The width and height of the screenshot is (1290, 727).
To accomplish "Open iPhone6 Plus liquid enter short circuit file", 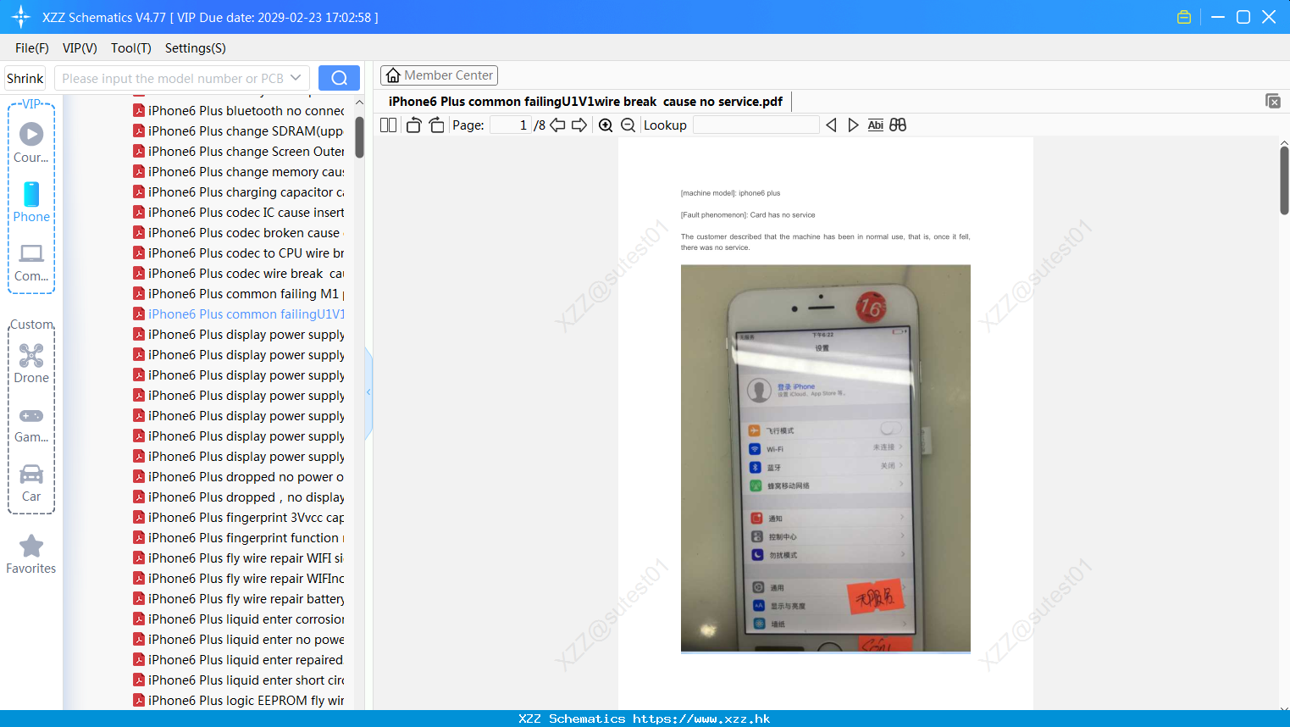I will tap(239, 680).
